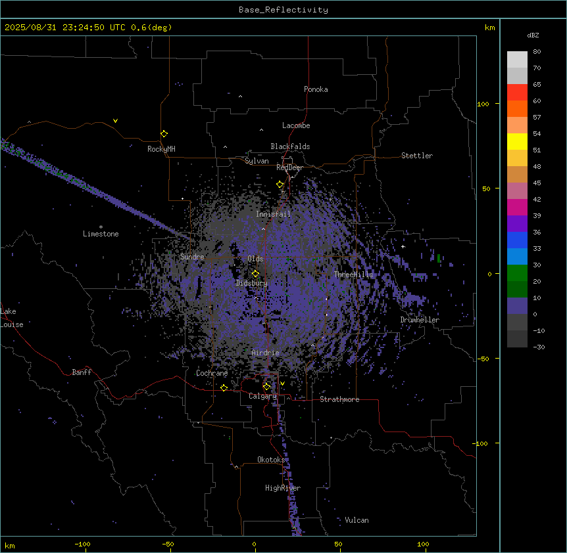Click the HighRiver city label

pyautogui.click(x=283, y=488)
